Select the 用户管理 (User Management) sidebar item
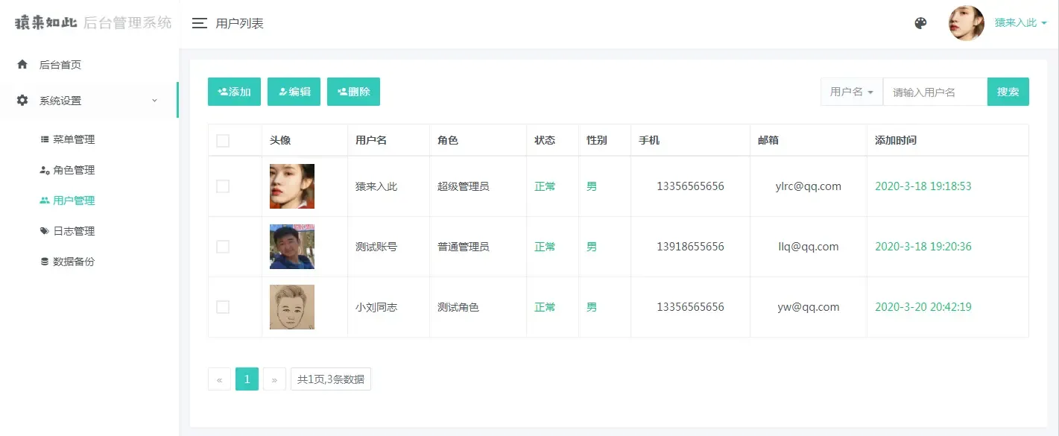This screenshot has width=1059, height=436. coord(75,200)
